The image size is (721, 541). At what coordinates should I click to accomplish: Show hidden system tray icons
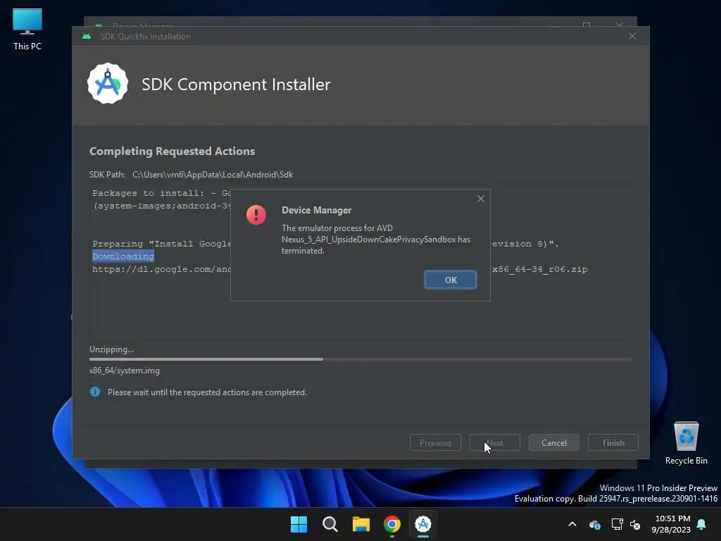tap(572, 524)
